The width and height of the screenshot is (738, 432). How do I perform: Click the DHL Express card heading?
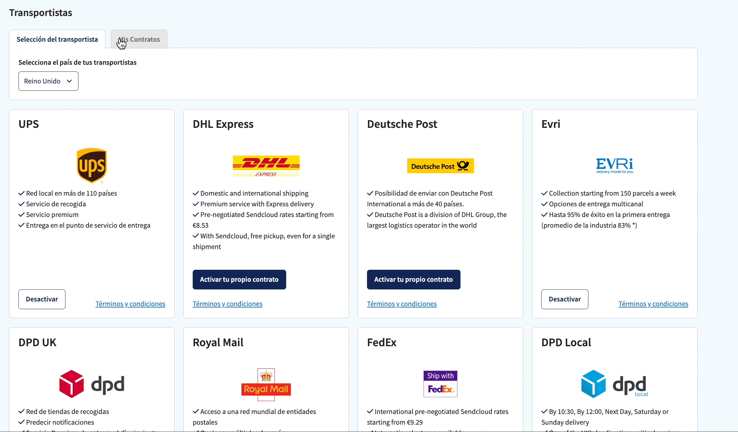pos(223,124)
